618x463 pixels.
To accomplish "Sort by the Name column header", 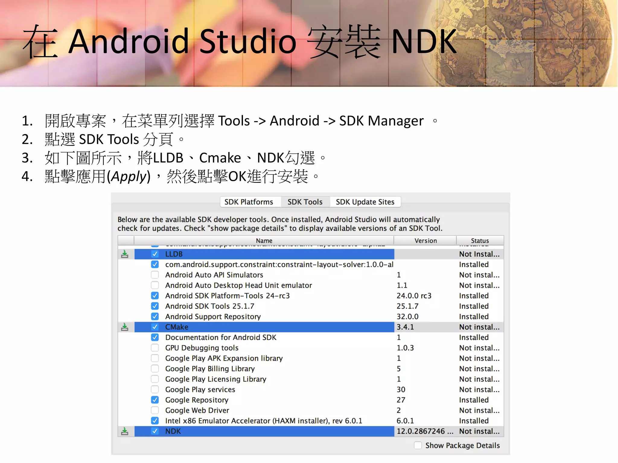I will (x=264, y=241).
